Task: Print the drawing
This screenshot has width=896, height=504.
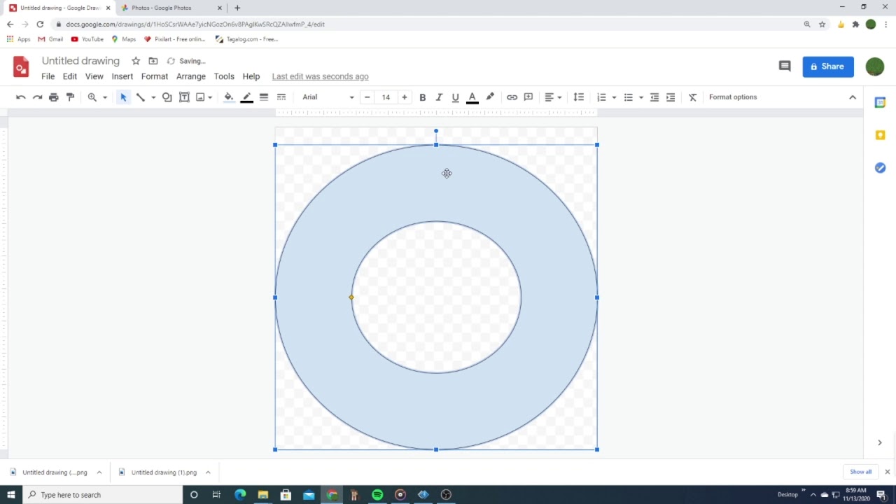Action: [54, 97]
